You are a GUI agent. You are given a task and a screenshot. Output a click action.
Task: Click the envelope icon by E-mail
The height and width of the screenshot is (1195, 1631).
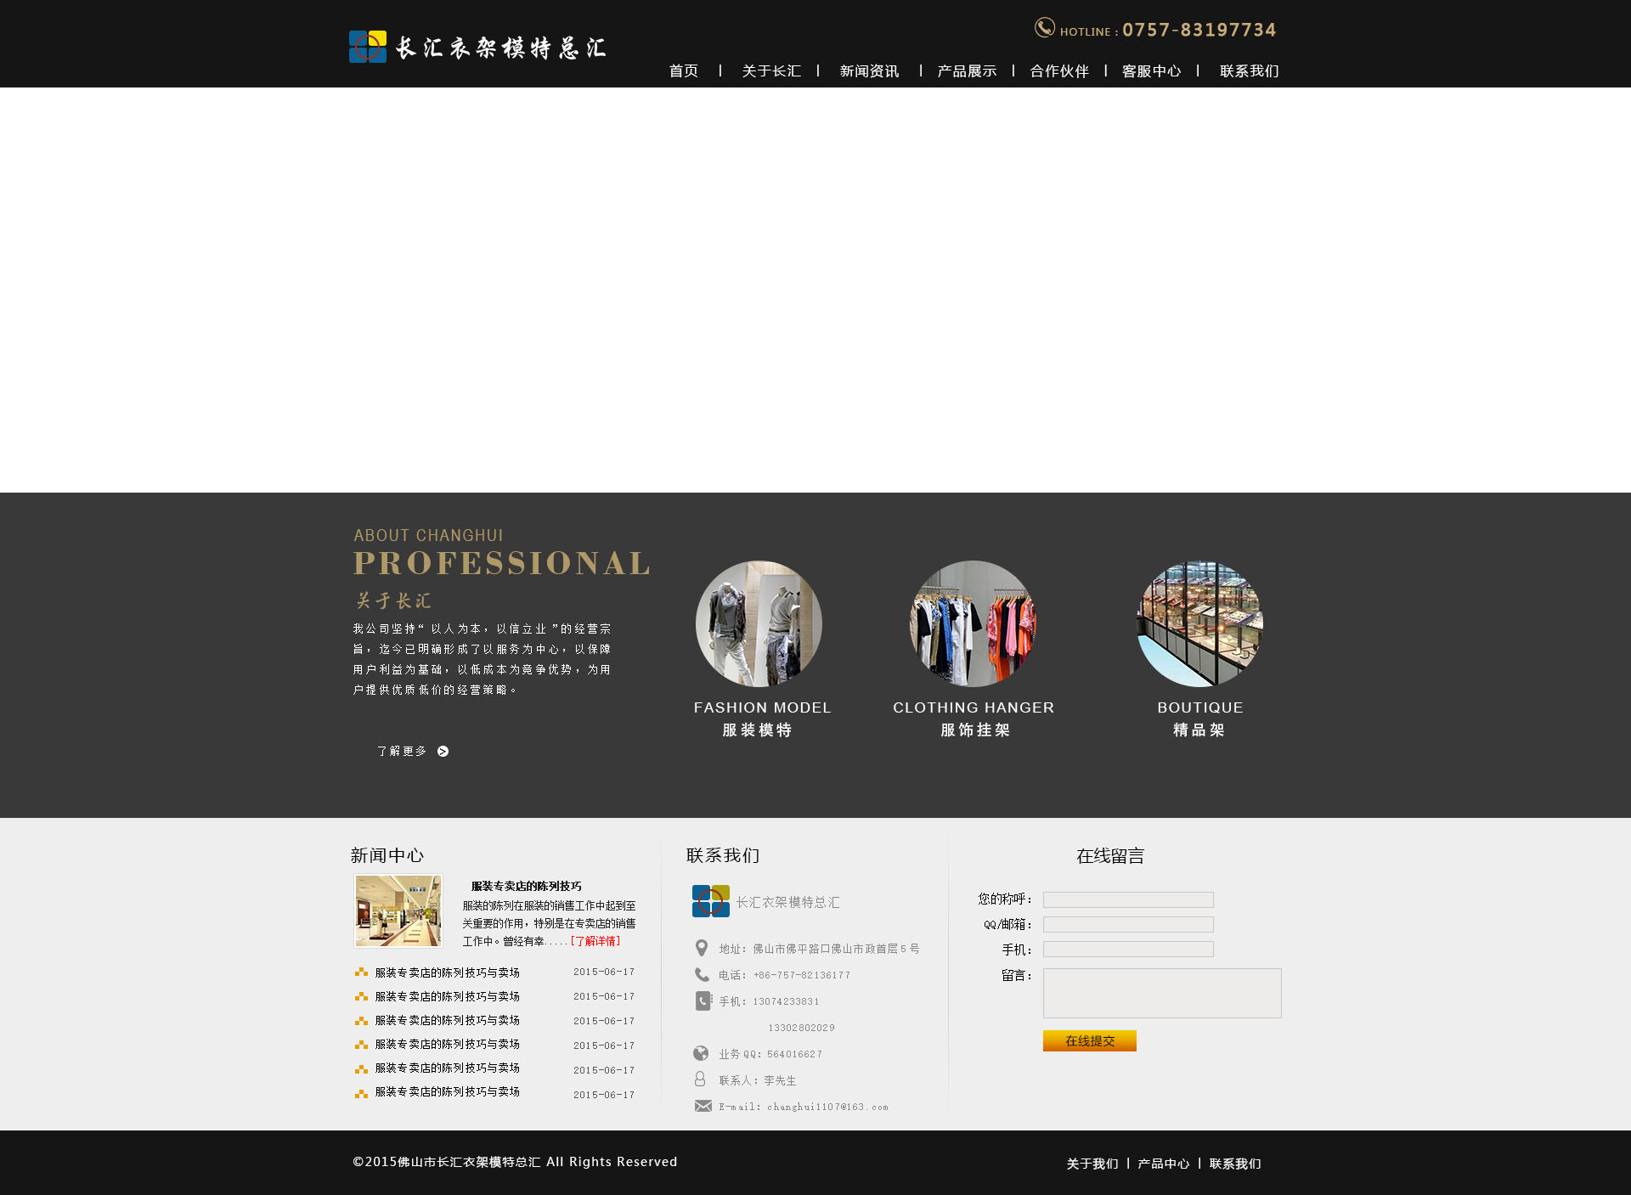tap(703, 1106)
